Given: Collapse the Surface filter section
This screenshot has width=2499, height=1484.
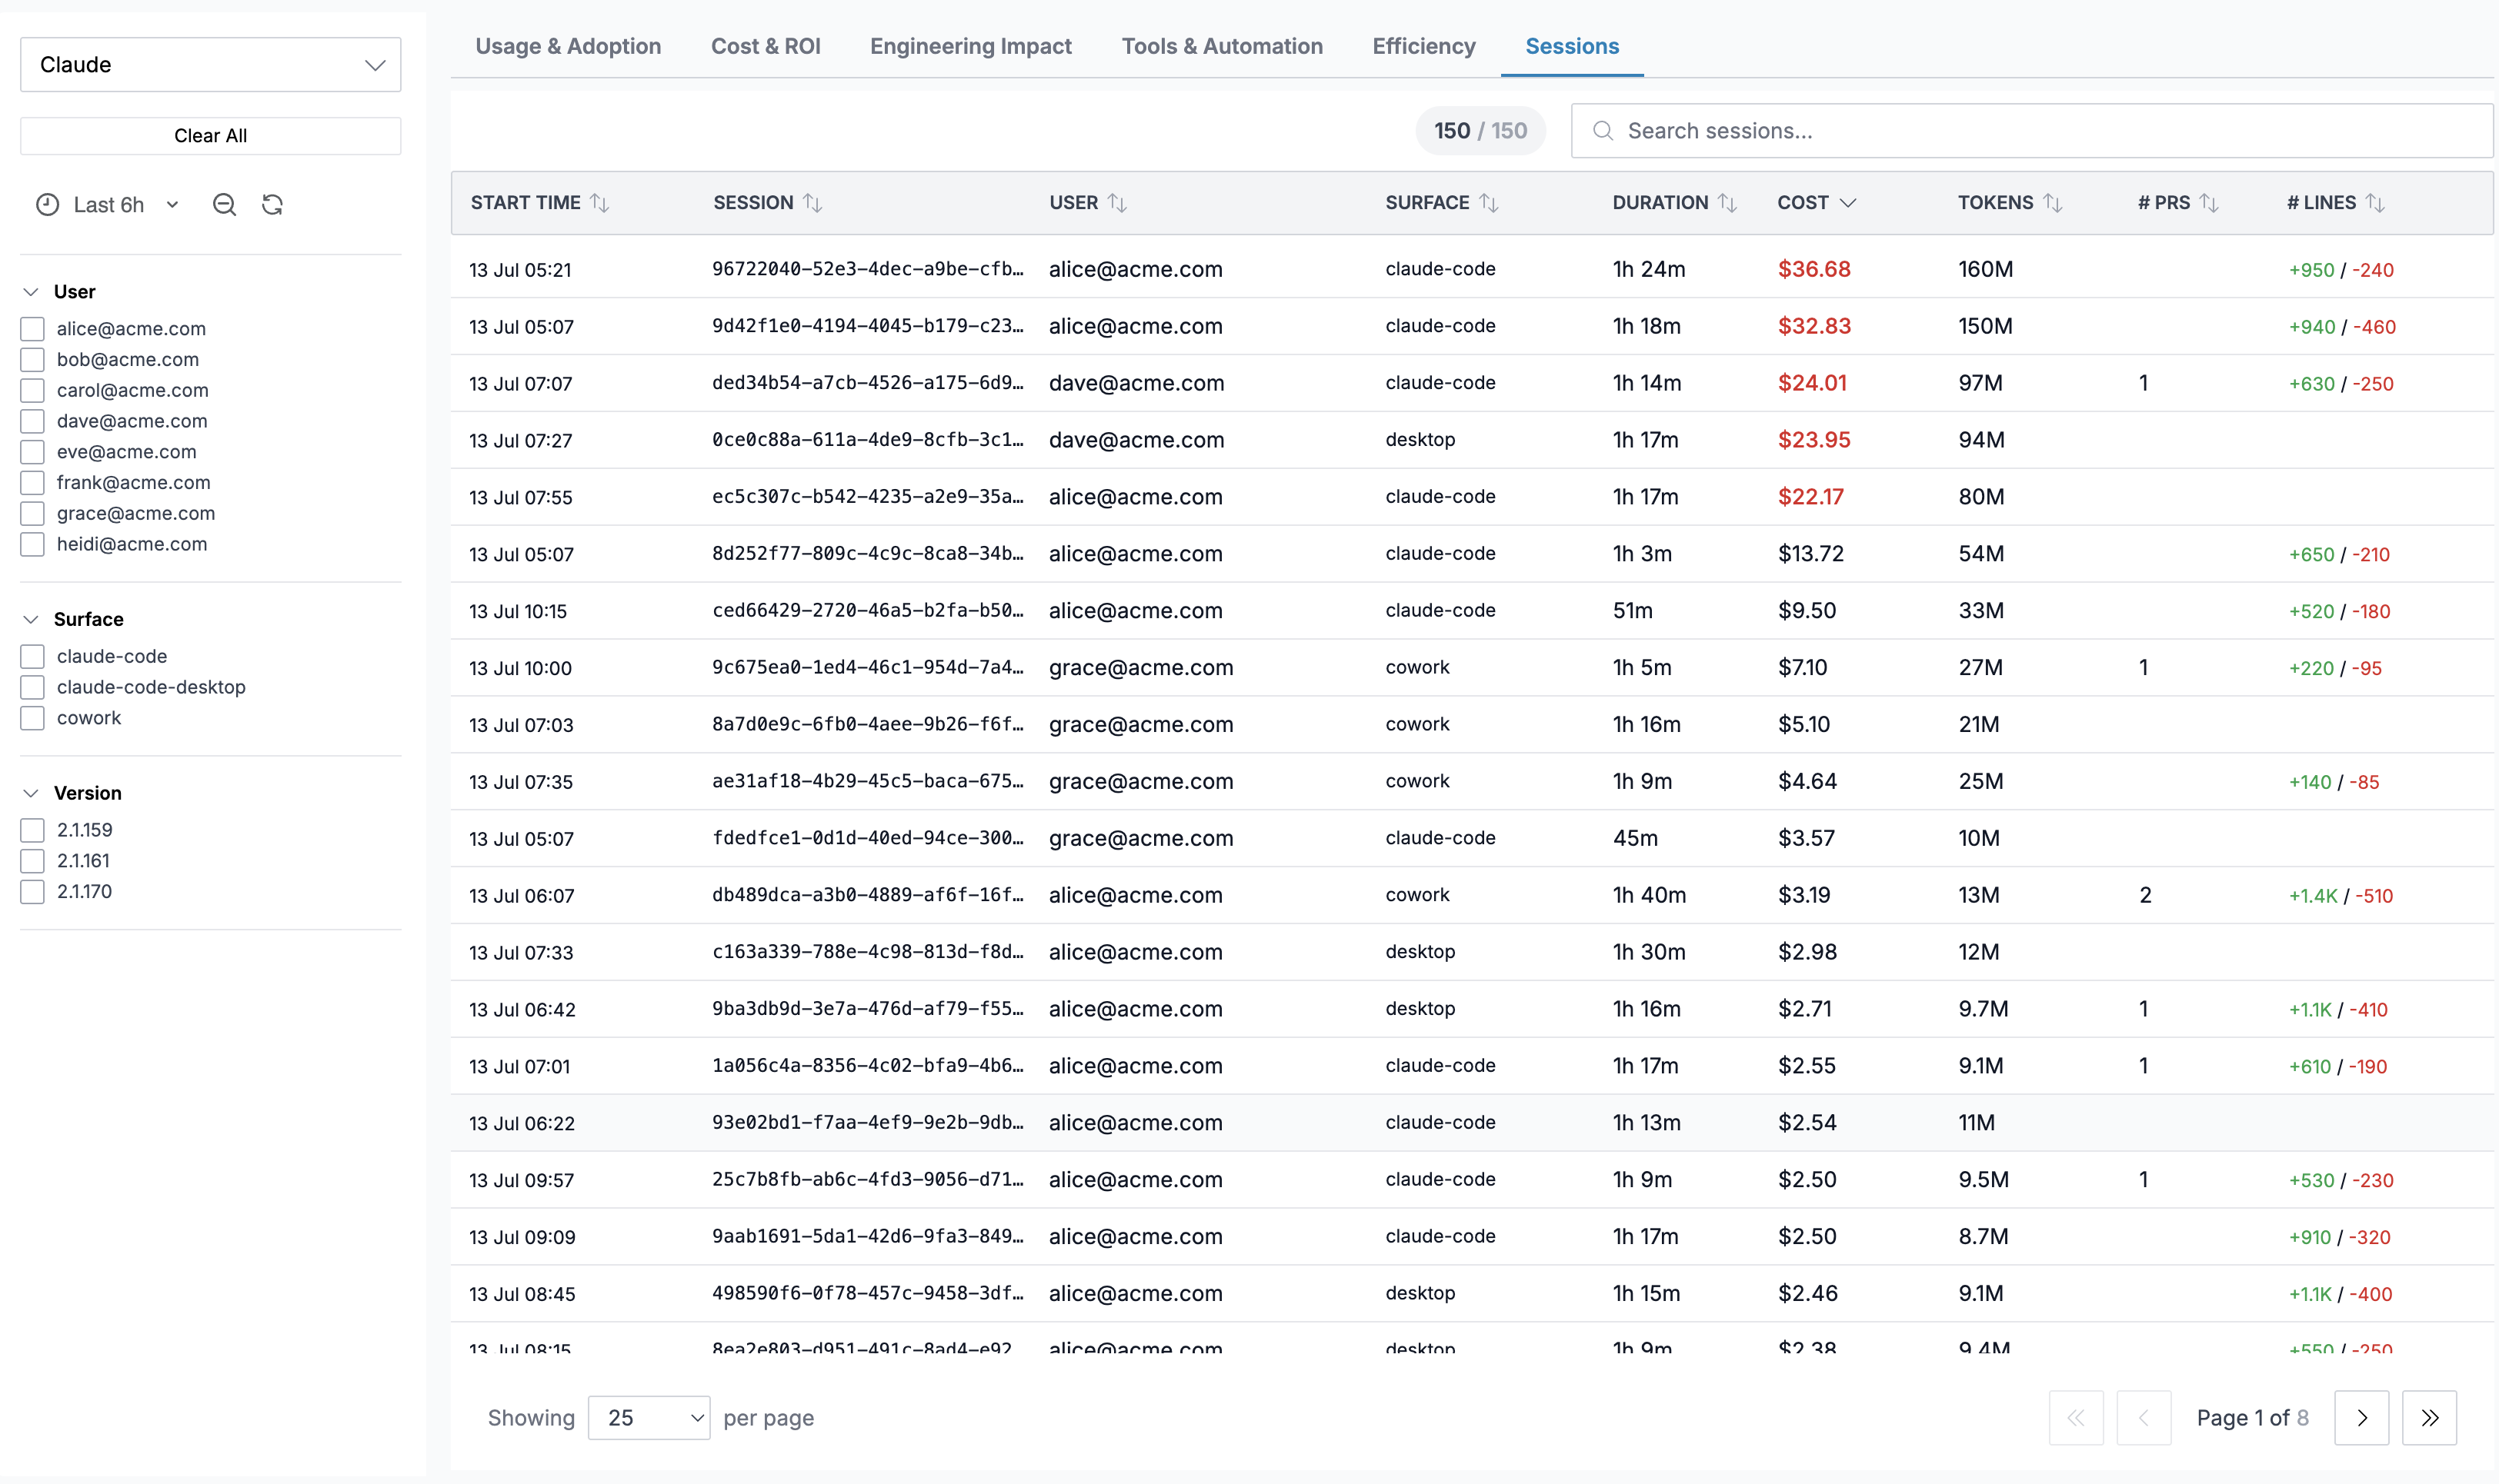Looking at the screenshot, I should (31, 619).
